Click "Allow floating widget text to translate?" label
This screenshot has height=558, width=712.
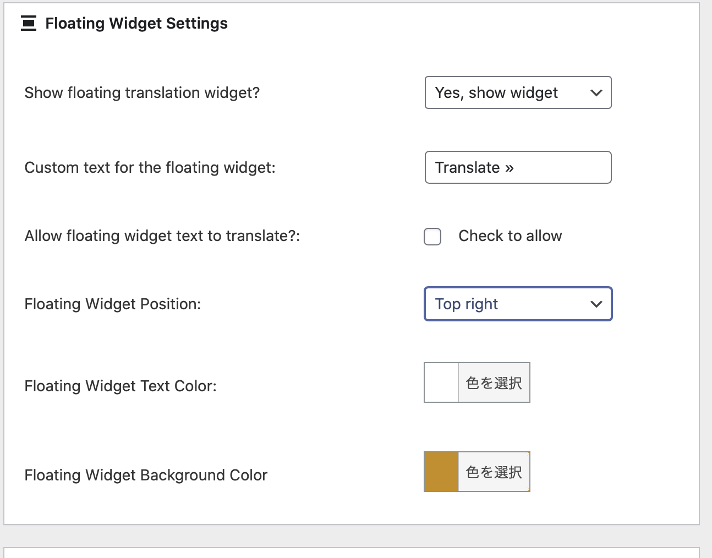(162, 236)
